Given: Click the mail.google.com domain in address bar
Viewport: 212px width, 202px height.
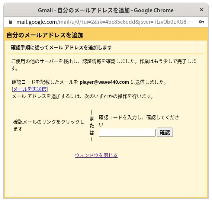Looking at the screenshot, I should click(x=36, y=22).
